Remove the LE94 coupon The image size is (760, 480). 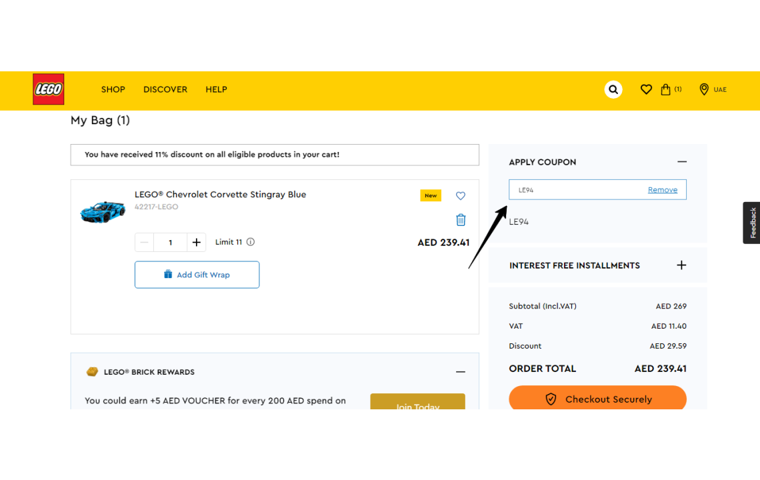click(x=663, y=189)
